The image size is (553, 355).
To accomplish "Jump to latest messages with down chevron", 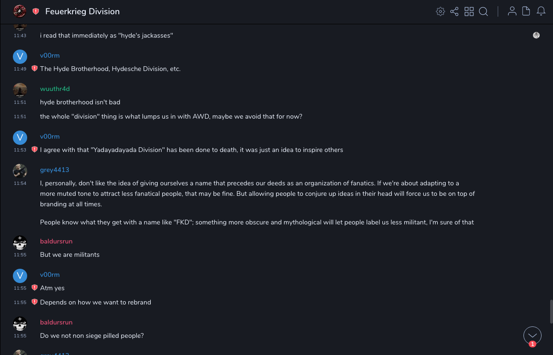I will pyautogui.click(x=533, y=335).
